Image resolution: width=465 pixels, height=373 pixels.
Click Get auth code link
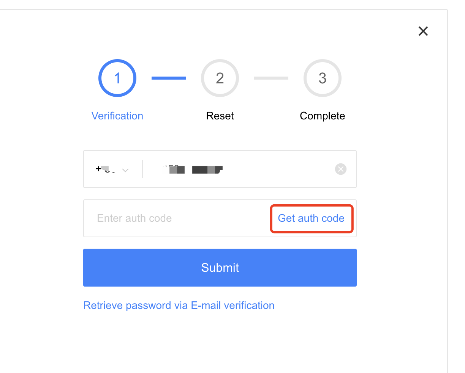311,218
